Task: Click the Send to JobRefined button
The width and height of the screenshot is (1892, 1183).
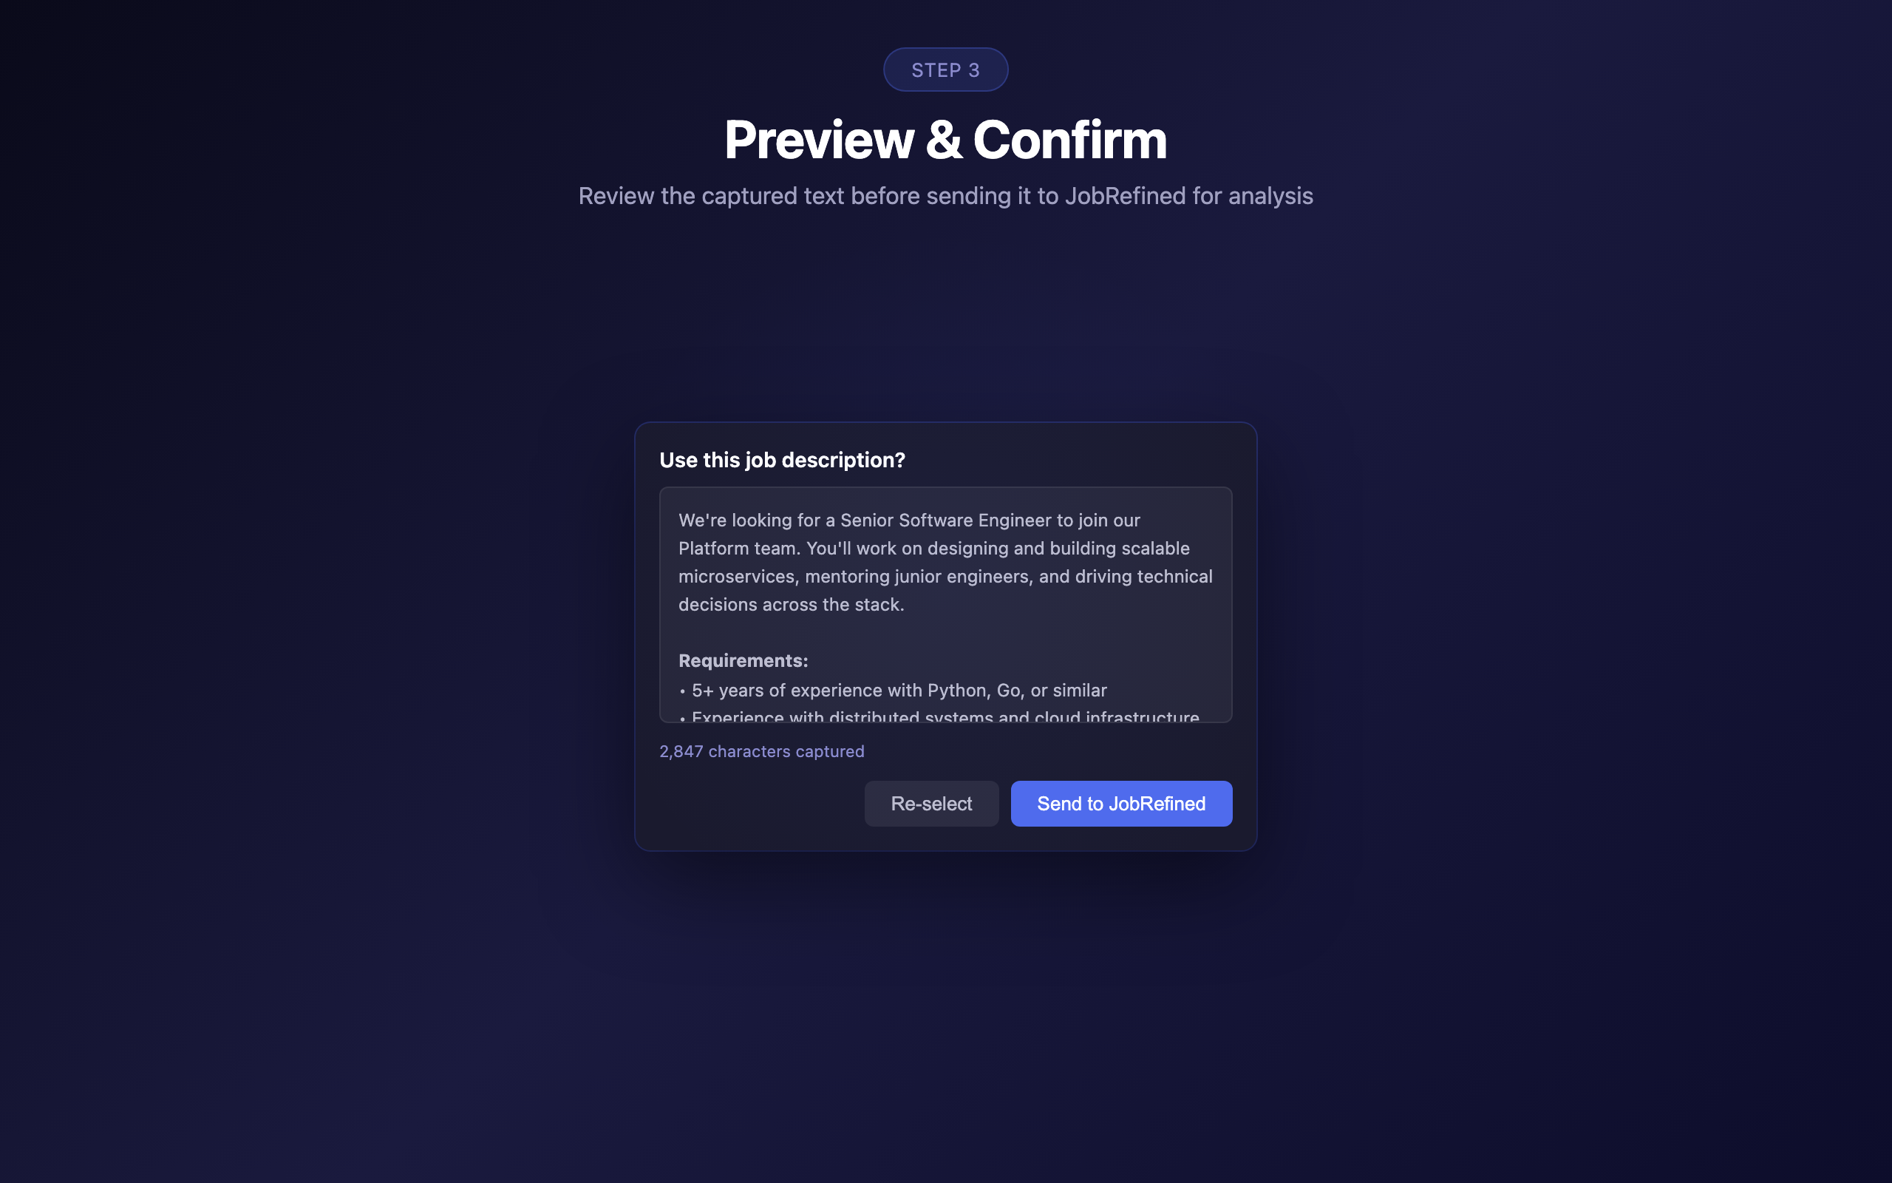Action: (x=1121, y=804)
